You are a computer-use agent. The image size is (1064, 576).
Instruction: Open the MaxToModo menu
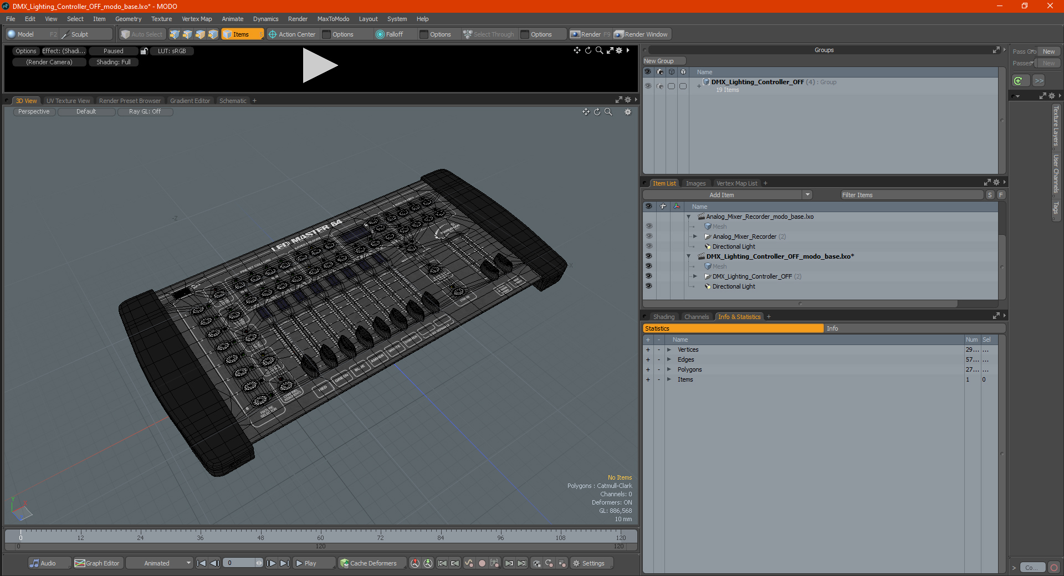pyautogui.click(x=333, y=19)
